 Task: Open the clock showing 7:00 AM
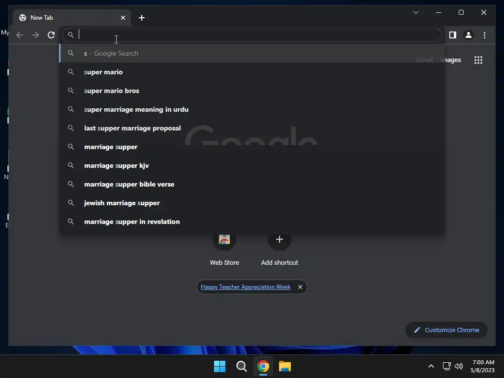point(482,366)
